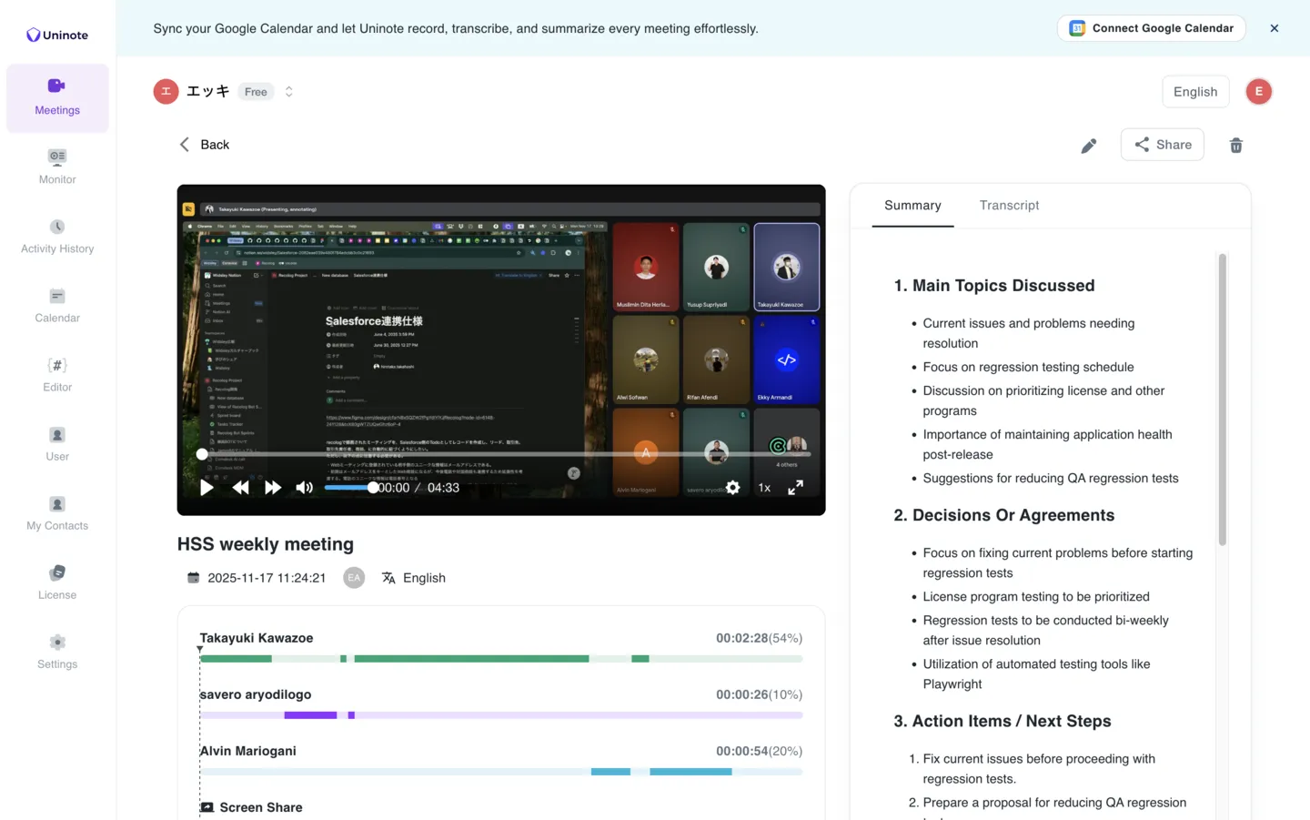
Task: Enter fullscreen video mode
Action: click(x=795, y=488)
